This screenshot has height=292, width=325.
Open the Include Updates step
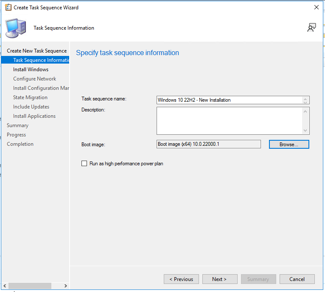pos(31,107)
